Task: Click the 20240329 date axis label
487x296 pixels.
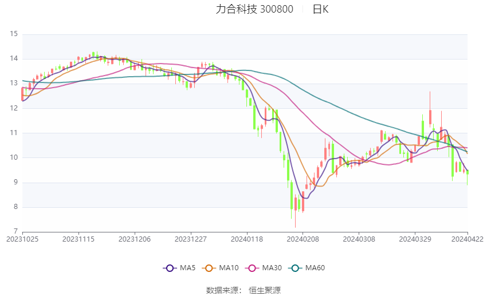Action: pos(415,239)
